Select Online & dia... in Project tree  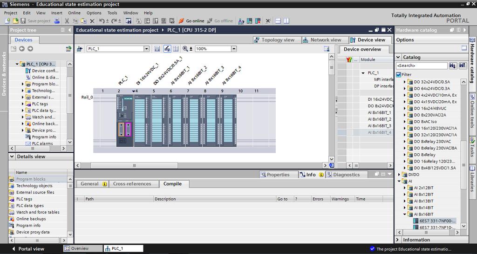tap(42, 77)
